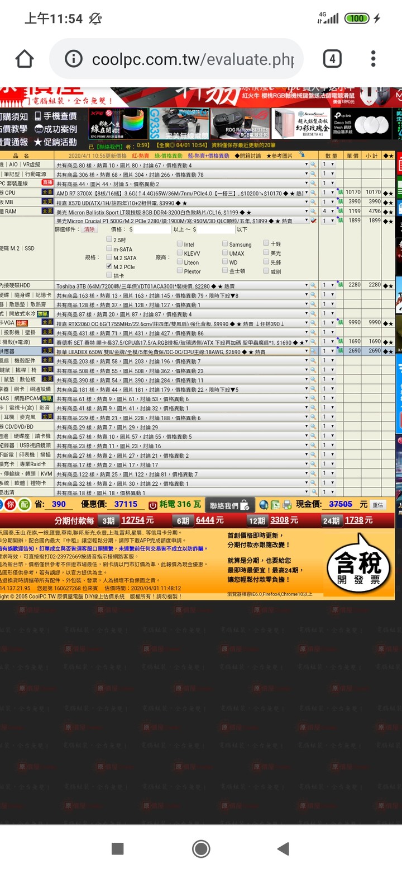Tap the Android home circle button
The width and height of the screenshot is (402, 873).
pyautogui.click(x=201, y=848)
